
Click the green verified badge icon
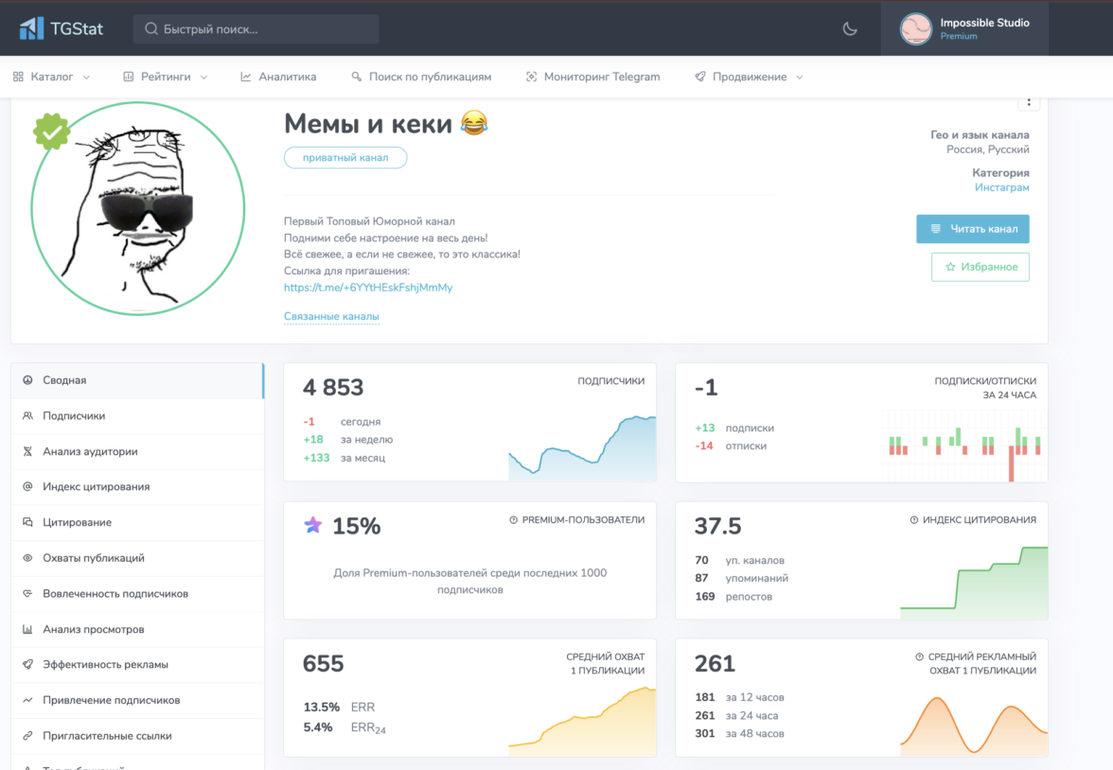[52, 132]
